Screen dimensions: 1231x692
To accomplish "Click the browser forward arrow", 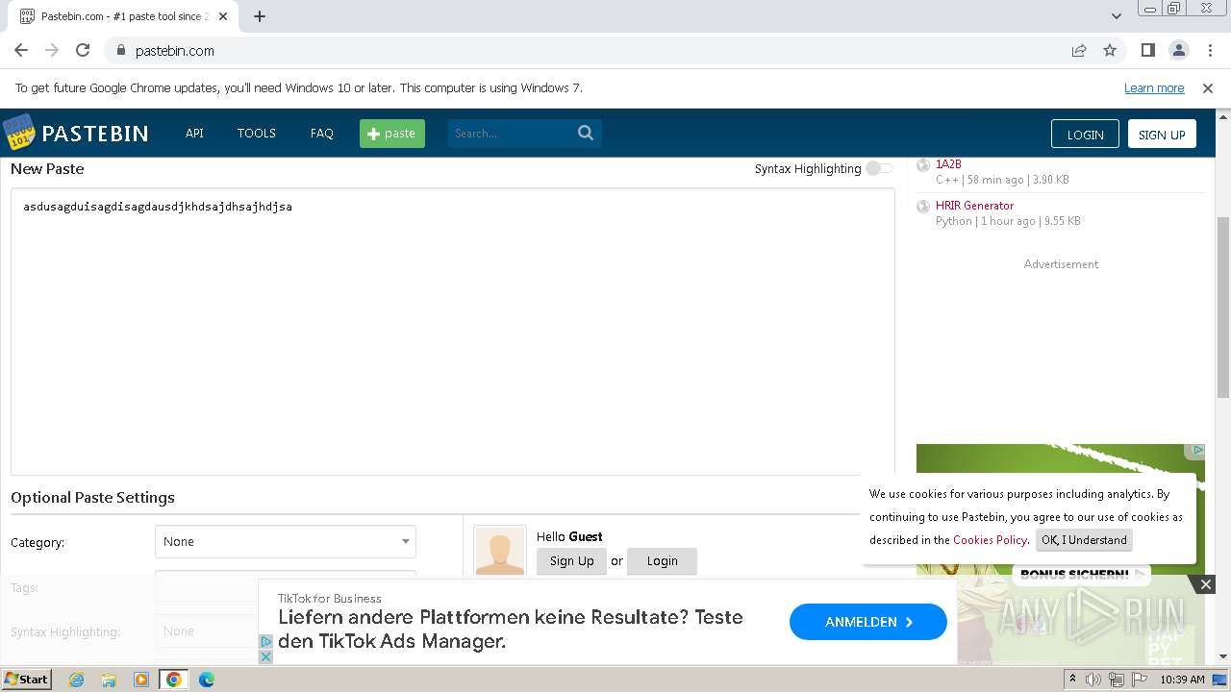I will click(x=52, y=51).
